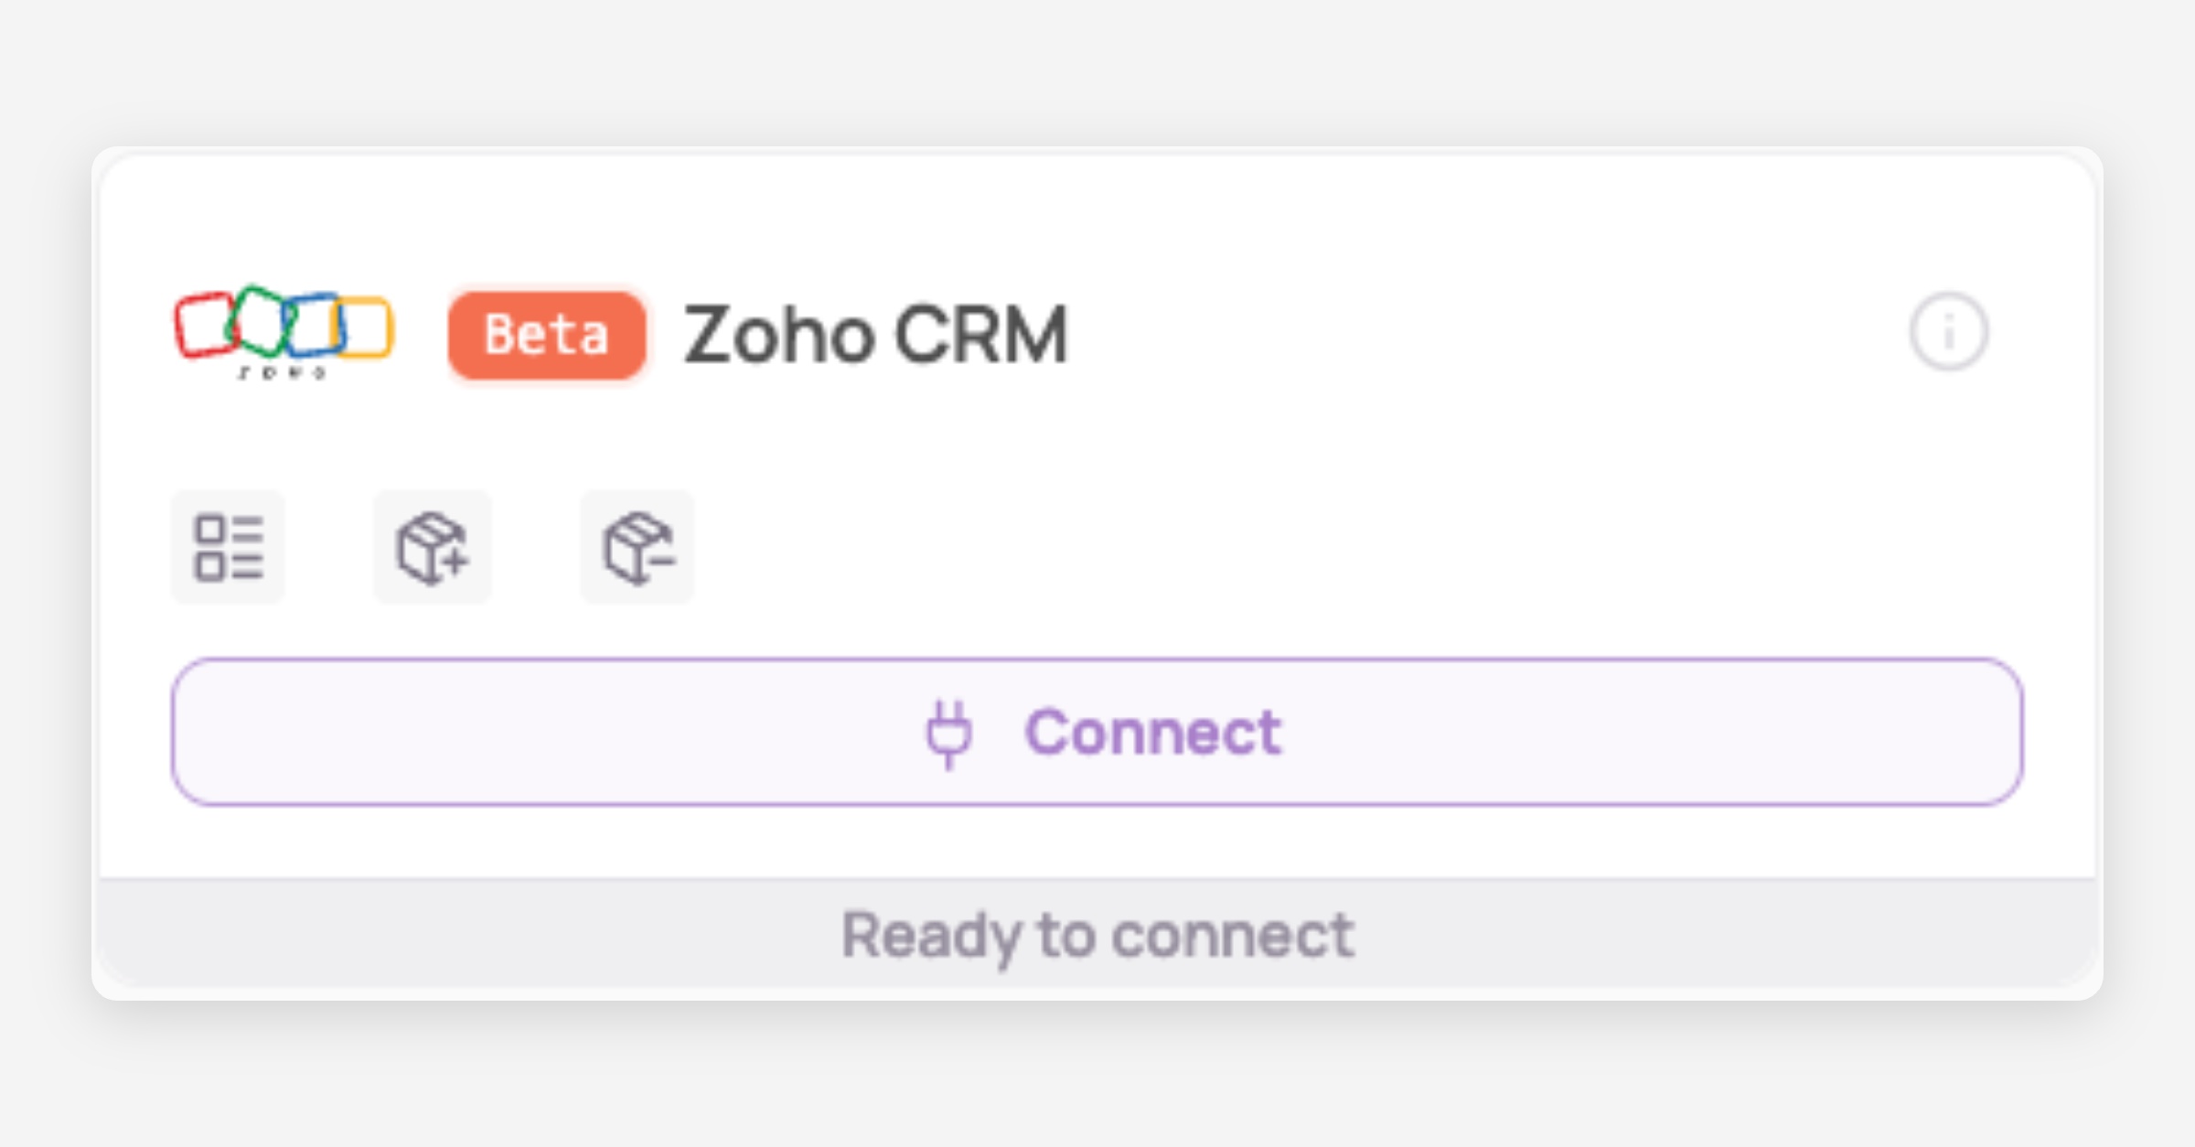Open the list view icon
Screen dimensions: 2195x1147
(229, 547)
